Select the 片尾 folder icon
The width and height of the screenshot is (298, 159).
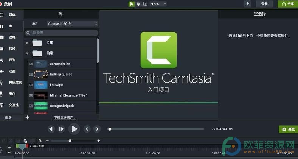37,43
